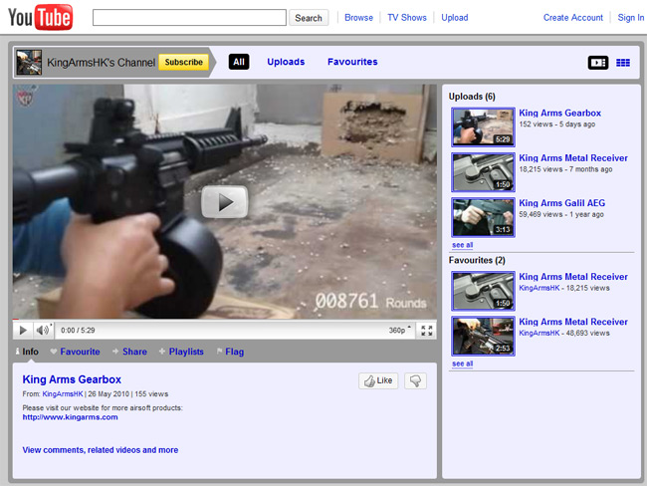This screenshot has width=647, height=486.
Task: Mute the video with the speaker icon
Action: tap(44, 330)
